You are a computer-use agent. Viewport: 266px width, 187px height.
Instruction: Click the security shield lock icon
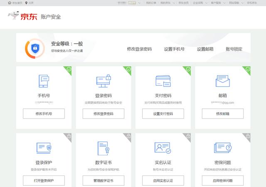[35, 48]
